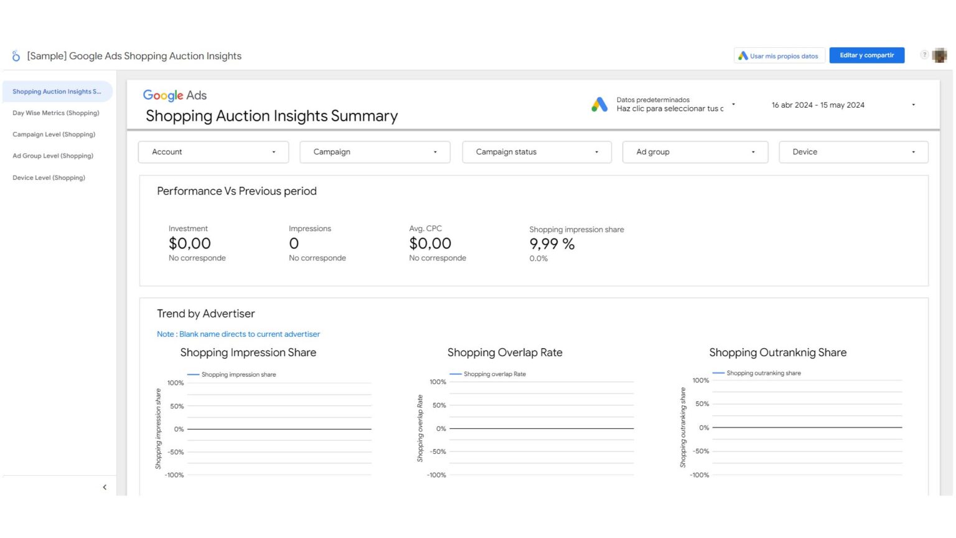Click the Google Ads logo in report header
The width and height of the screenshot is (956, 538).
coord(175,95)
